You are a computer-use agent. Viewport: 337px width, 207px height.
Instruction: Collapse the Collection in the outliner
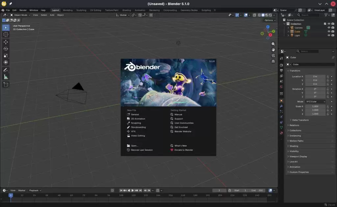pos(284,24)
